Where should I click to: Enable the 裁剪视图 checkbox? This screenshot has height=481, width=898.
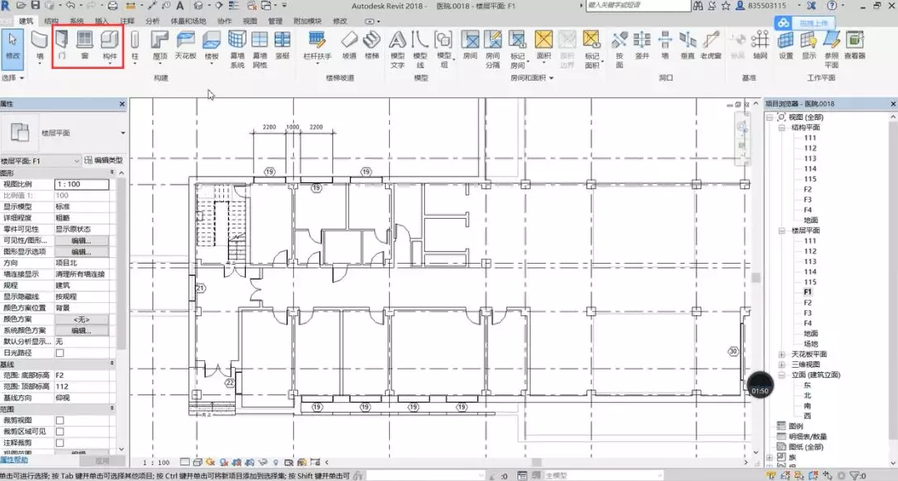tap(60, 420)
